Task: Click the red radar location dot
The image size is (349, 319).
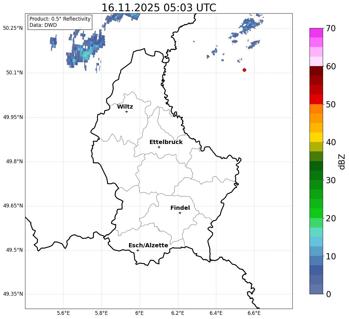Action: tap(244, 70)
